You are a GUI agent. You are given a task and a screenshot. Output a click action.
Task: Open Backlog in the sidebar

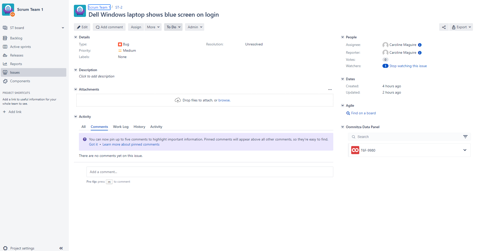[x=16, y=38]
